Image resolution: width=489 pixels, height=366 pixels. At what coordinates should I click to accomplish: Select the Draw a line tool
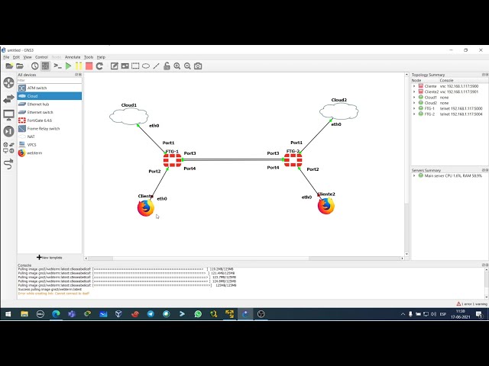156,66
